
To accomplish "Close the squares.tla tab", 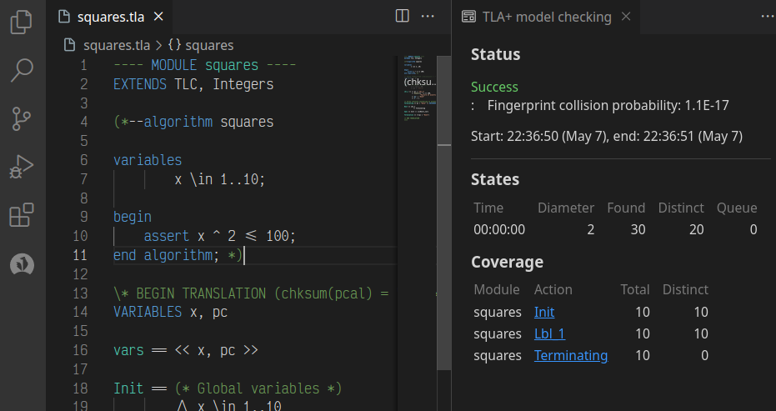I will pos(158,17).
